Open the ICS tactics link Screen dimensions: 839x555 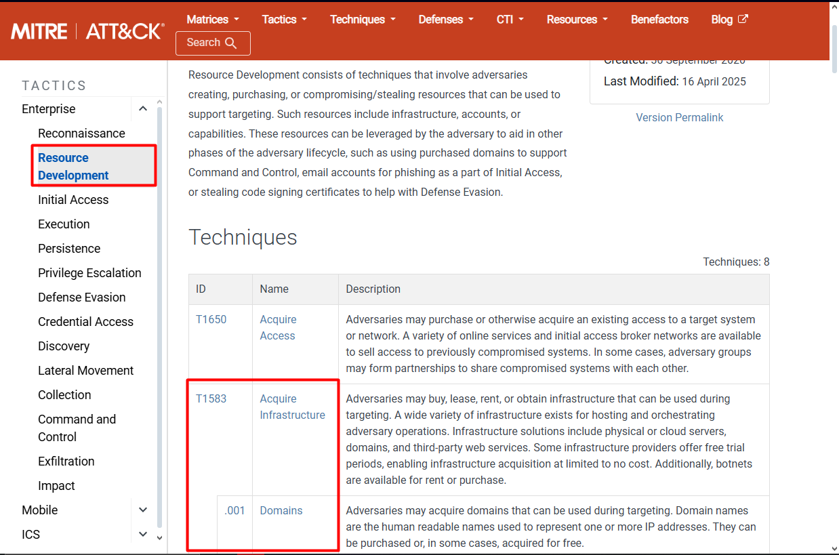pos(30,535)
